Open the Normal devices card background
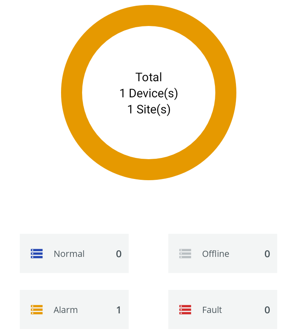The height and width of the screenshot is (334, 297). click(x=95, y=264)
